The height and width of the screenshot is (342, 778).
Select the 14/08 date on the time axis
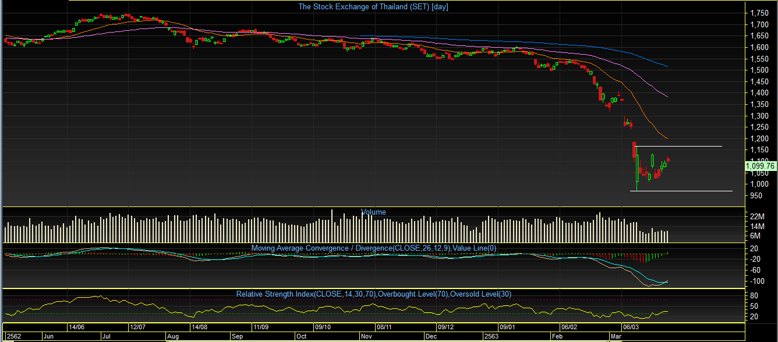(200, 327)
